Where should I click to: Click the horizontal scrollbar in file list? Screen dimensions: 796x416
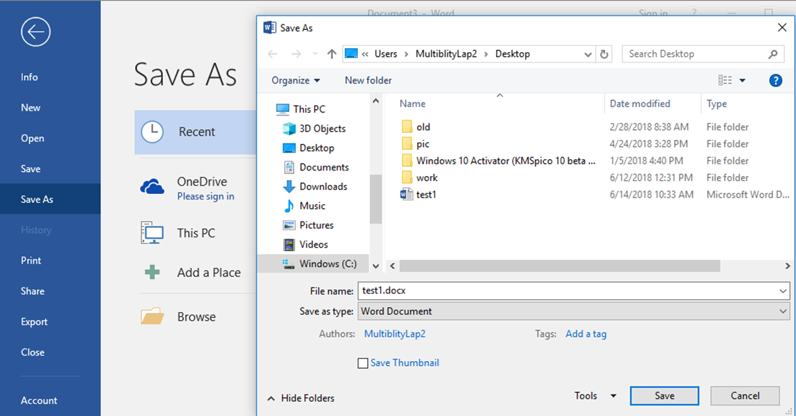[559, 266]
